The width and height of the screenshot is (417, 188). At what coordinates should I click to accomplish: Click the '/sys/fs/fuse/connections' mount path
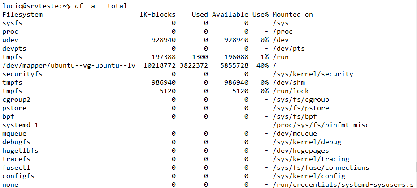pyautogui.click(x=320, y=167)
